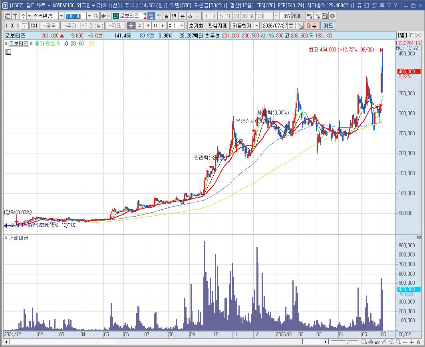
Task: Expand the X 1 speed dropdown
Action: [182, 26]
